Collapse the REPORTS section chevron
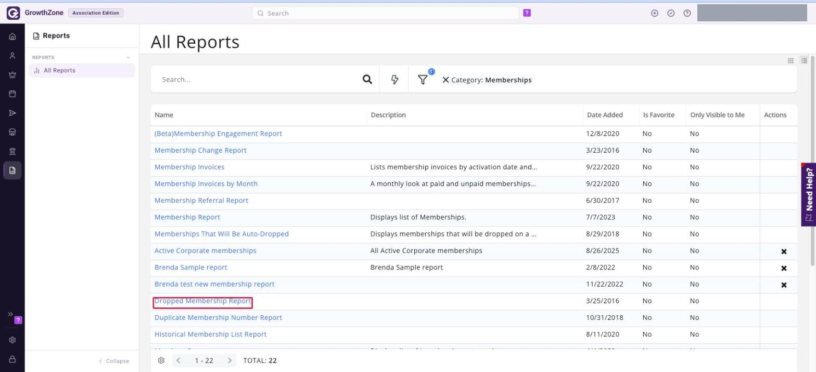Image resolution: width=816 pixels, height=372 pixels. (129, 57)
